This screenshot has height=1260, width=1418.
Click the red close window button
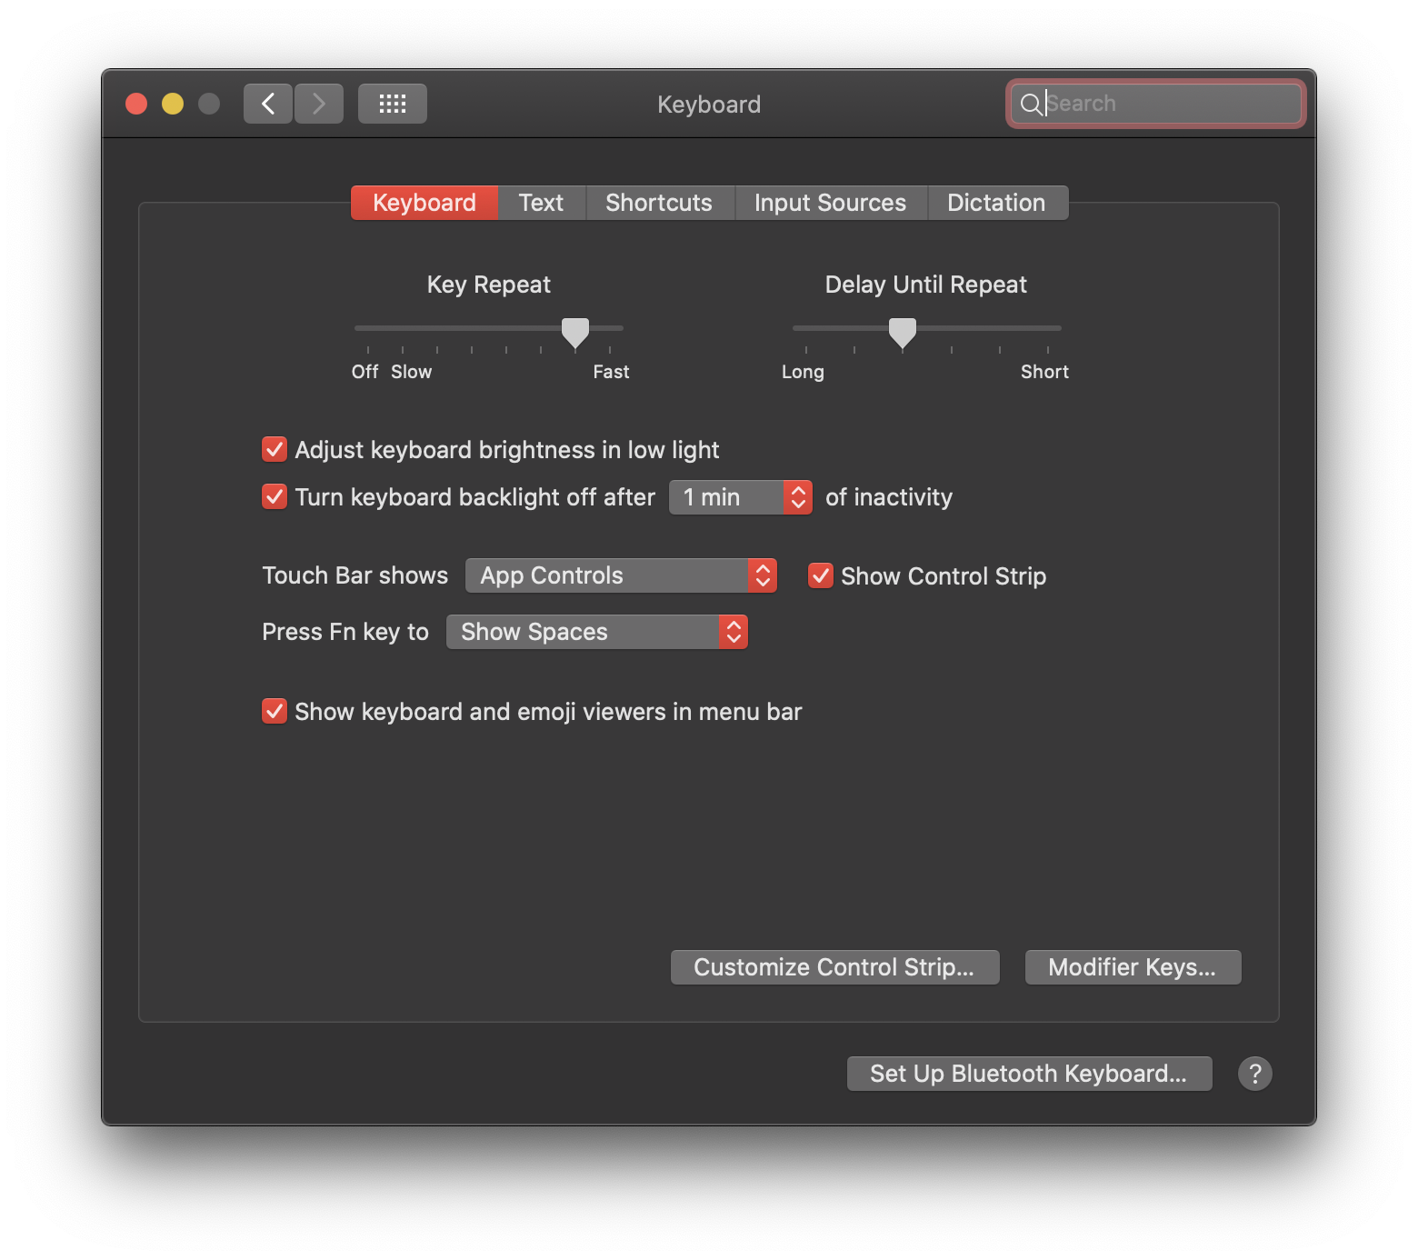tap(136, 104)
